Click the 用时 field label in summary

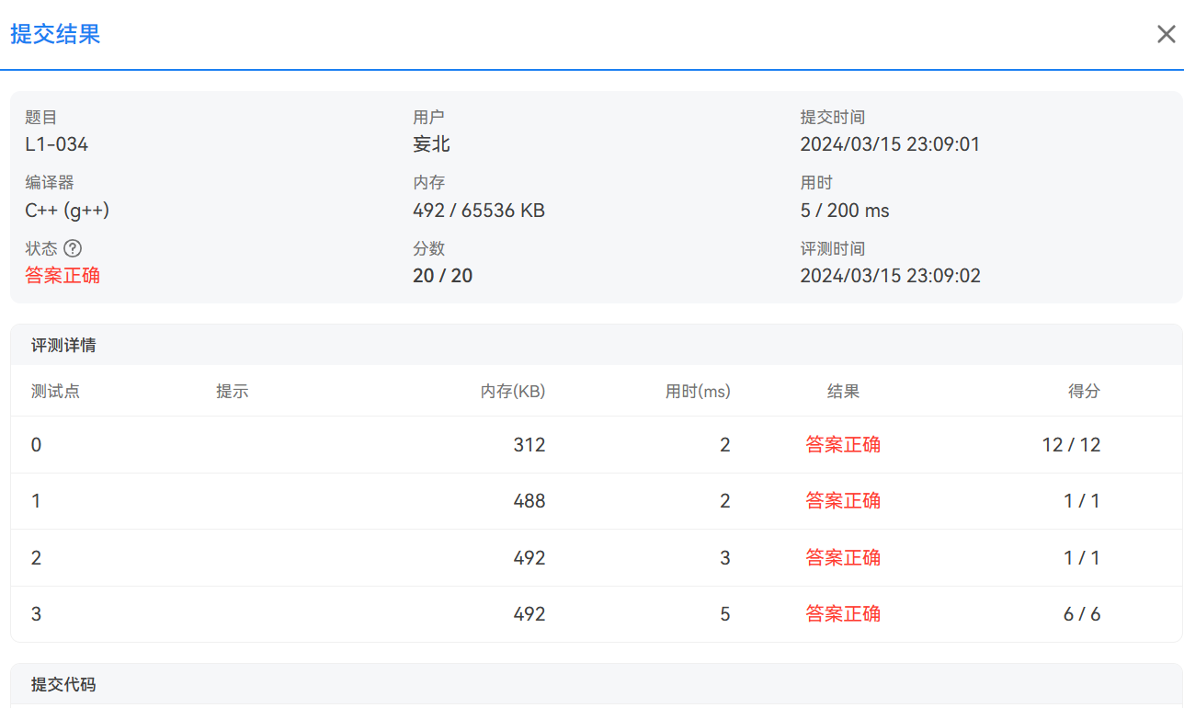816,183
